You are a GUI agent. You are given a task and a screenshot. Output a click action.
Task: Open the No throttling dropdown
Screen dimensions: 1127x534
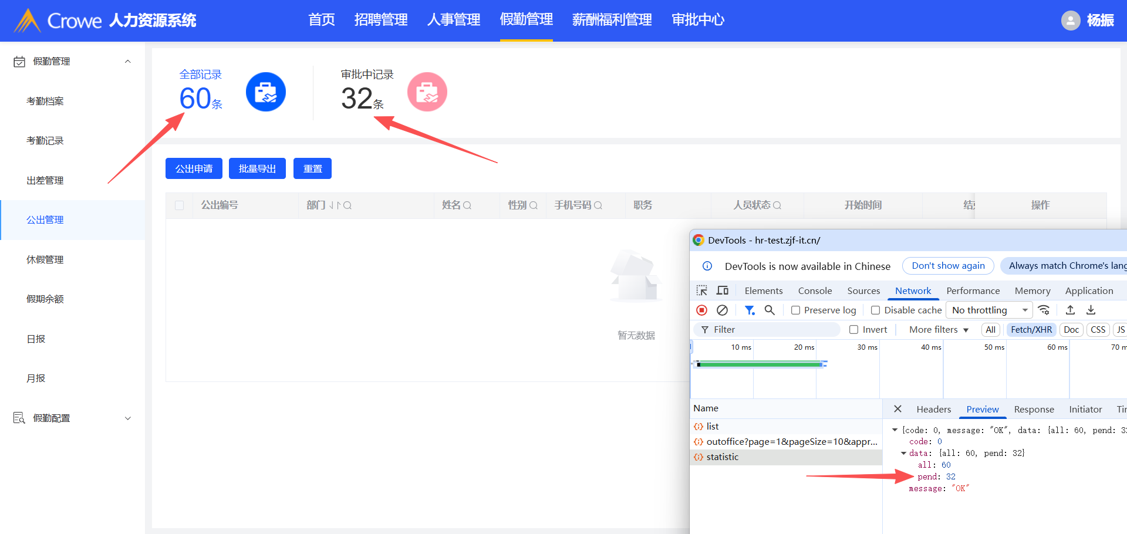(990, 310)
